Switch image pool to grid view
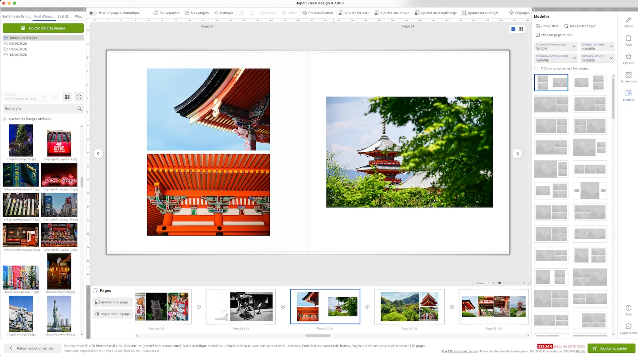Screen dimensions: 638x356 67,97
